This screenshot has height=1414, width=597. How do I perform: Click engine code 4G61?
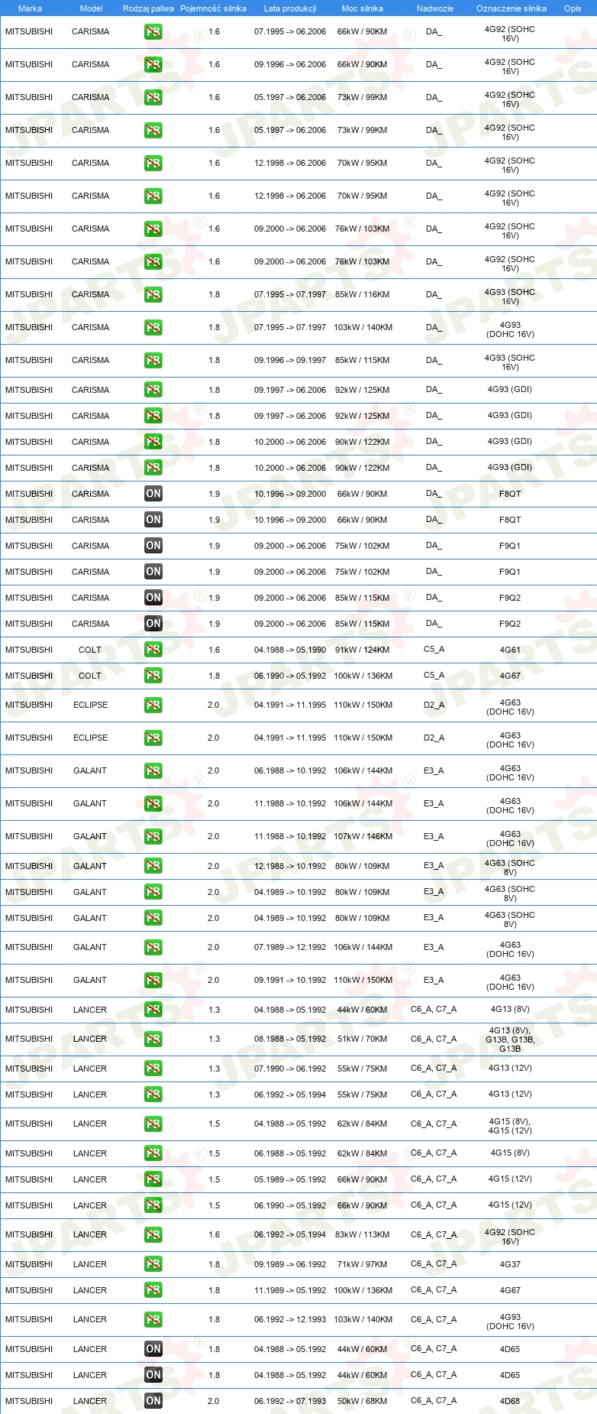coord(510,650)
